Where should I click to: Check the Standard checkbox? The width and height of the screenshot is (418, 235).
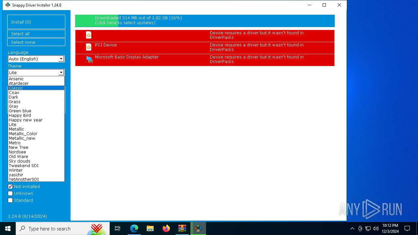pyautogui.click(x=10, y=200)
